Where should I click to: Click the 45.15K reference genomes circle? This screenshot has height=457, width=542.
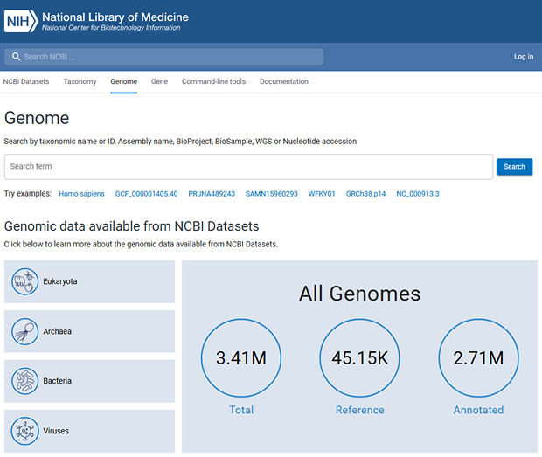(x=360, y=358)
